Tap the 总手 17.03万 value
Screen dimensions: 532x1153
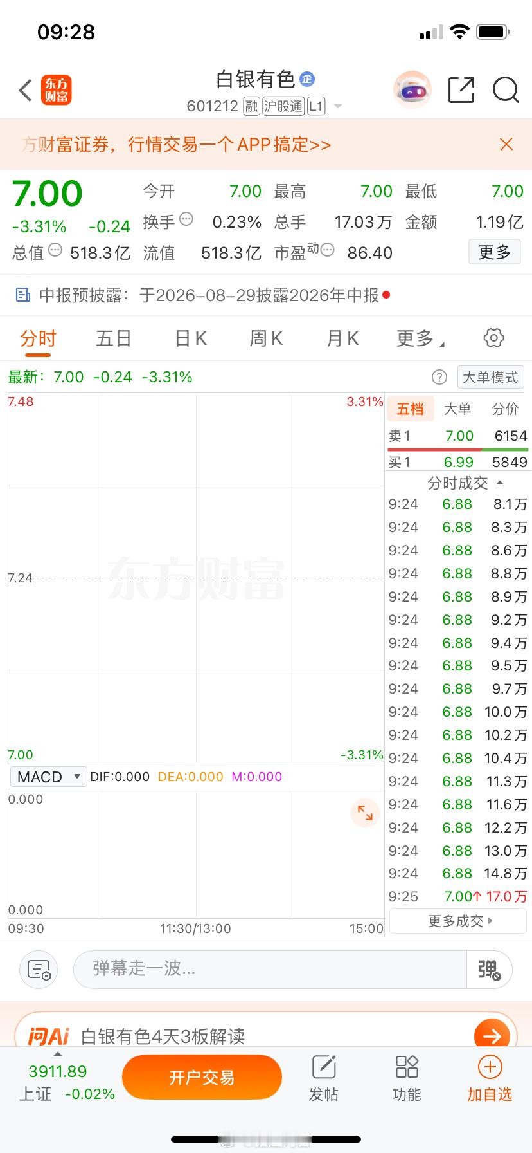[363, 222]
